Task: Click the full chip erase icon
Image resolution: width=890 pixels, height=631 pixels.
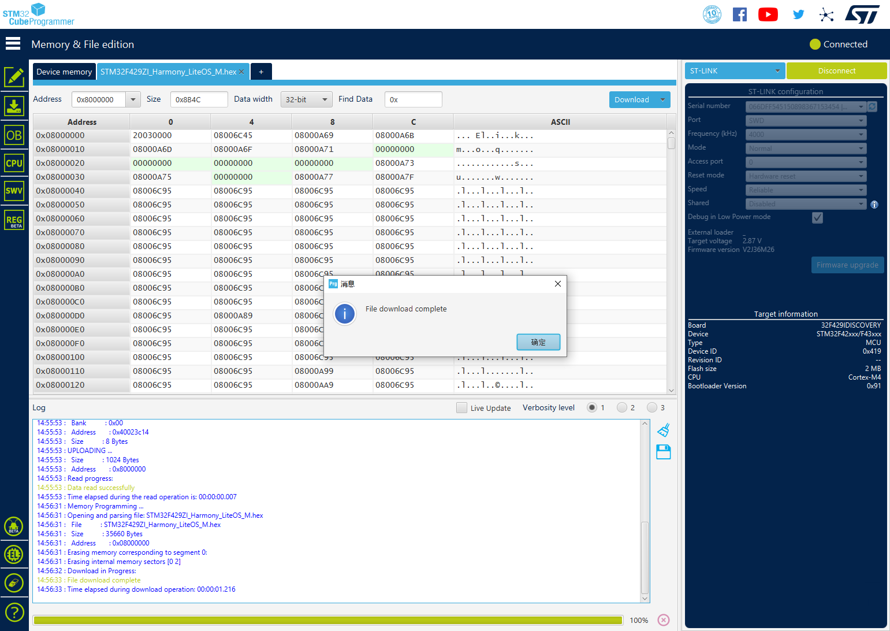Action: 14,582
